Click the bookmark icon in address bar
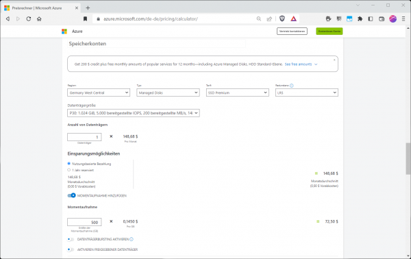Image resolution: width=411 pixels, height=259 pixels. pos(85,19)
